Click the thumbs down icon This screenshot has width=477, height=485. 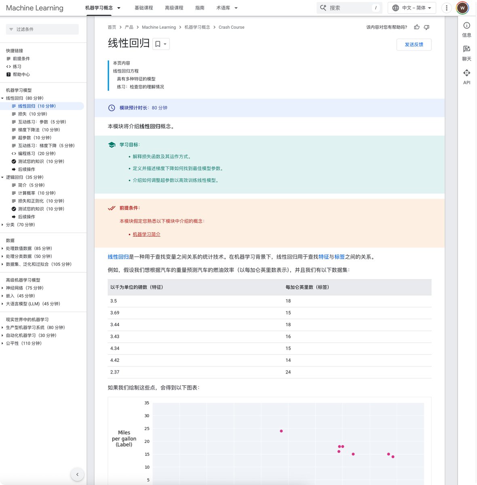(x=426, y=27)
